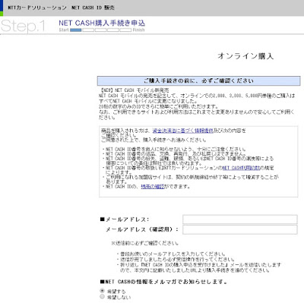304x303 pixels.
Task: Open the 資金決済法に基づく情報提供 link
Action: pos(182,131)
